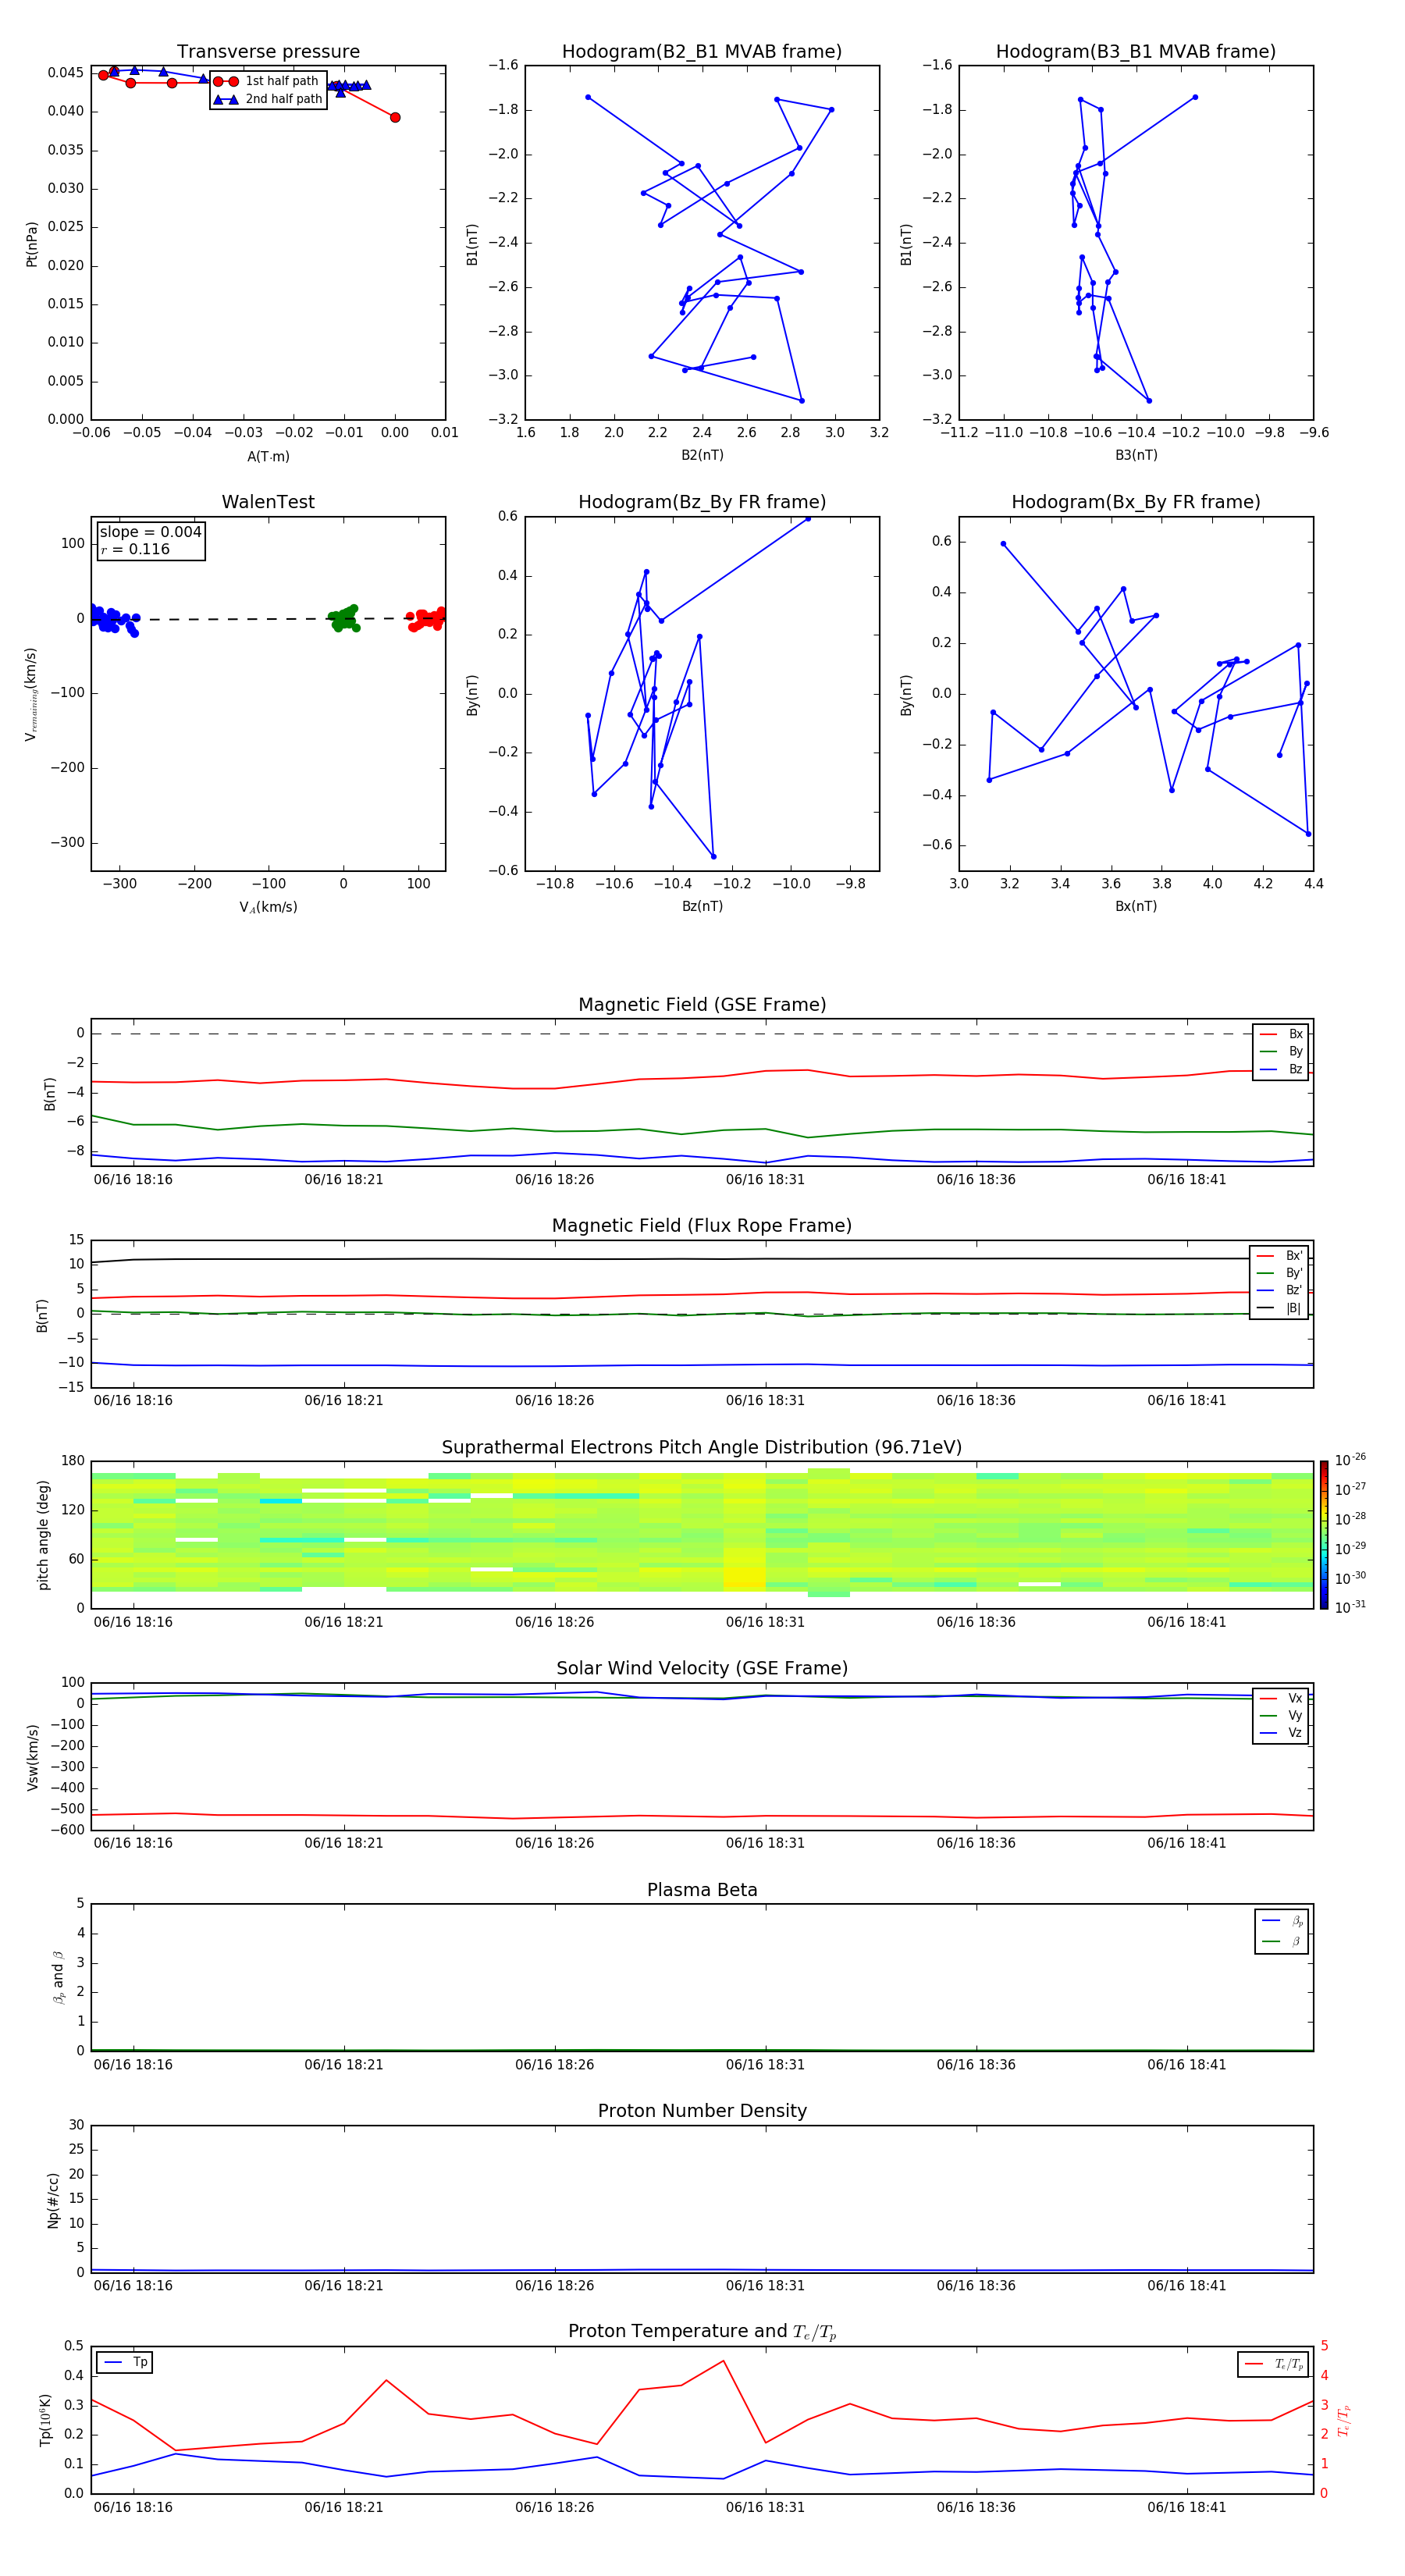Click the pitch angle color scale bar
The width and height of the screenshot is (1405, 2576).
click(x=1323, y=1535)
